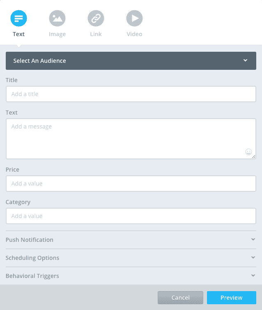Select the Image message type icon
The width and height of the screenshot is (262, 310).
(x=57, y=18)
